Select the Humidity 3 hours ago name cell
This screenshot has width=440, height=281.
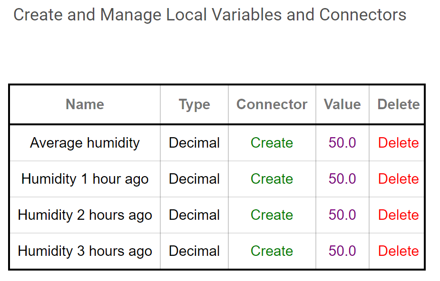pos(85,251)
